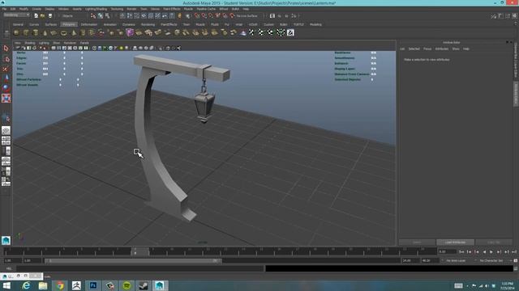Image resolution: width=519 pixels, height=291 pixels.
Task: Switch to single perspective view layout
Action: (x=6, y=131)
